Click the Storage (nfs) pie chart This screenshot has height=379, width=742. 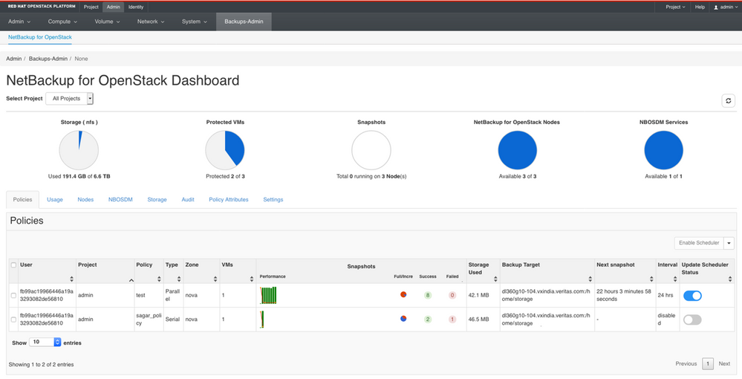(x=79, y=150)
